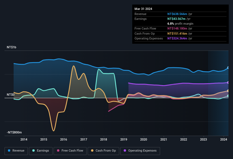
Task: Select the Revenue endpoint marker on chart
Action: [228, 68]
